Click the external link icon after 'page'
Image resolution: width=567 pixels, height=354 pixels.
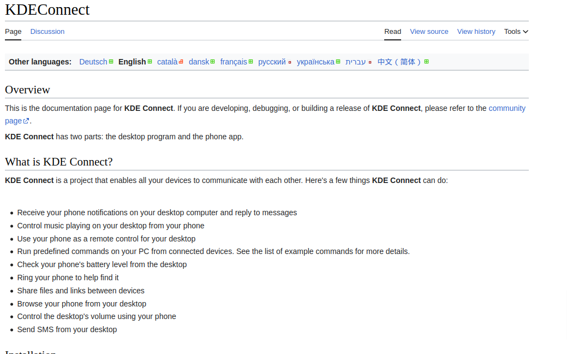pyautogui.click(x=26, y=121)
